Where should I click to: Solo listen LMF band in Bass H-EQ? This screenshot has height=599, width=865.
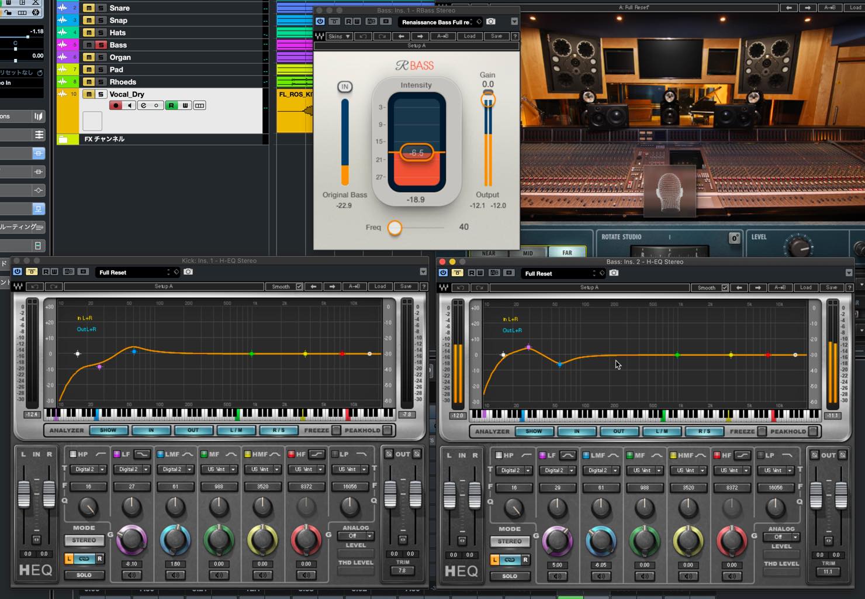click(601, 576)
